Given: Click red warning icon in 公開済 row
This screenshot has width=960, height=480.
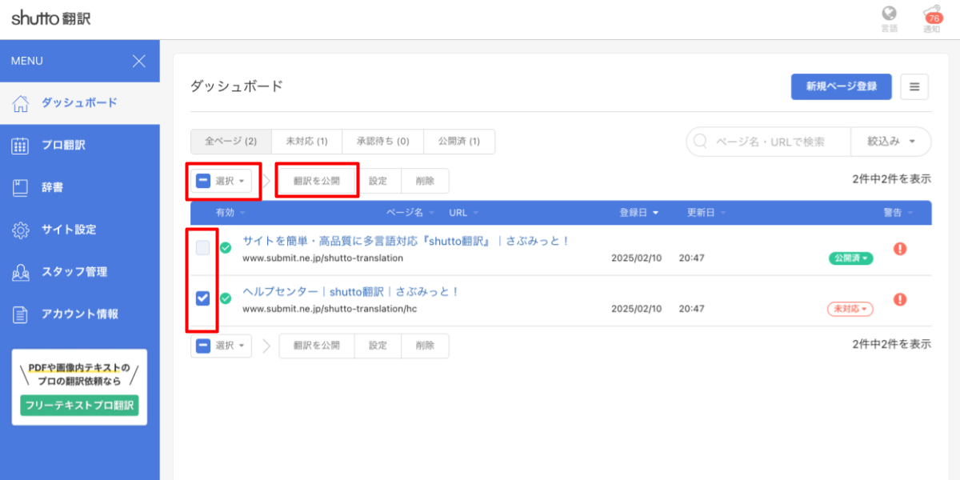Looking at the screenshot, I should 900,249.
